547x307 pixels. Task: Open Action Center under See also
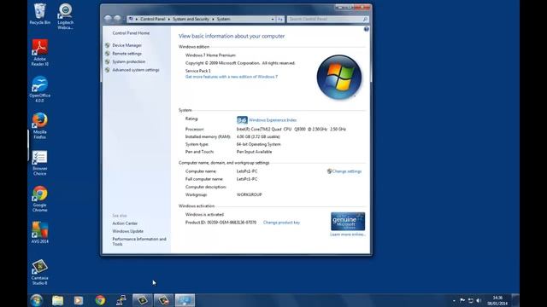125,223
